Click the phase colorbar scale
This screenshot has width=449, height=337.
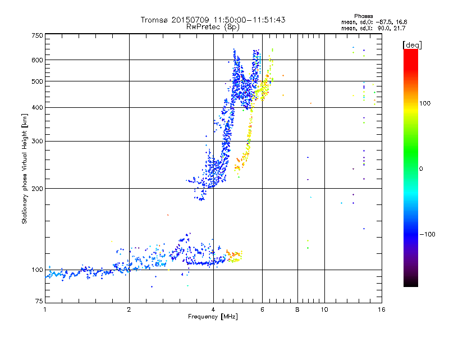click(411, 167)
